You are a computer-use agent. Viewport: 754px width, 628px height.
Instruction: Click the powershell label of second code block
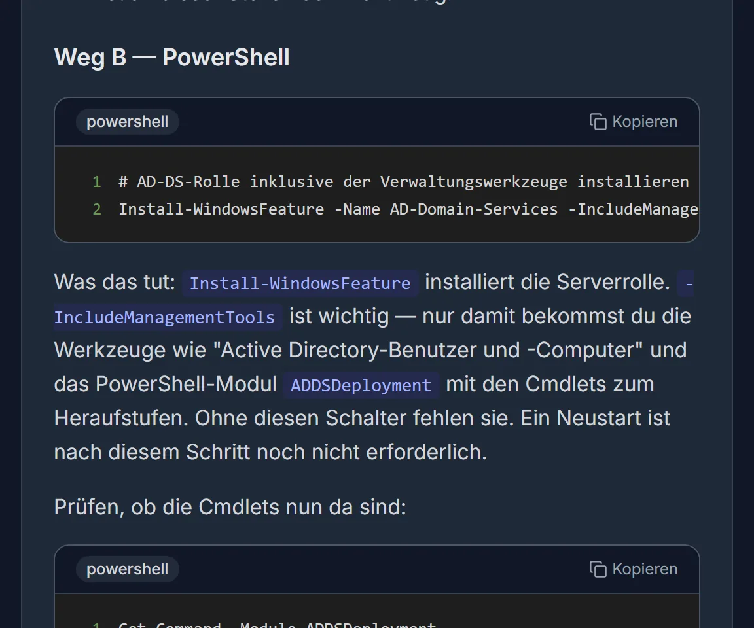tap(128, 569)
